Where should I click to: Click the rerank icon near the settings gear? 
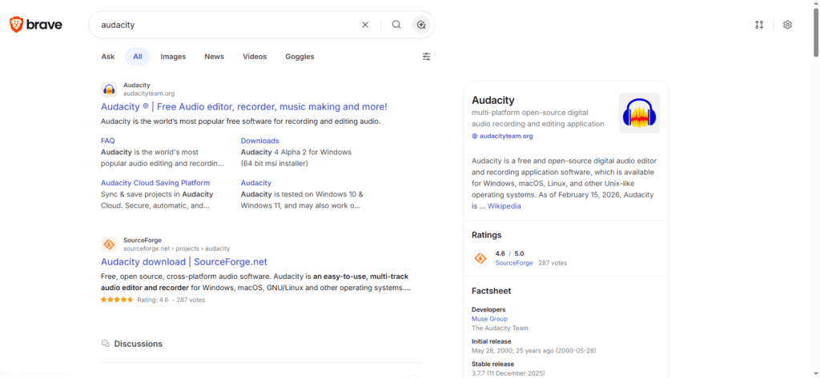pyautogui.click(x=759, y=25)
